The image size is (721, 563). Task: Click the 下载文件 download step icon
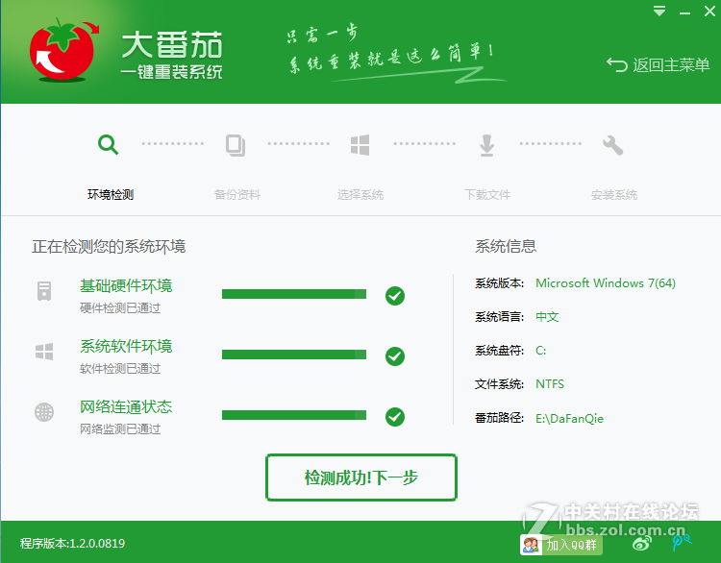(x=486, y=145)
